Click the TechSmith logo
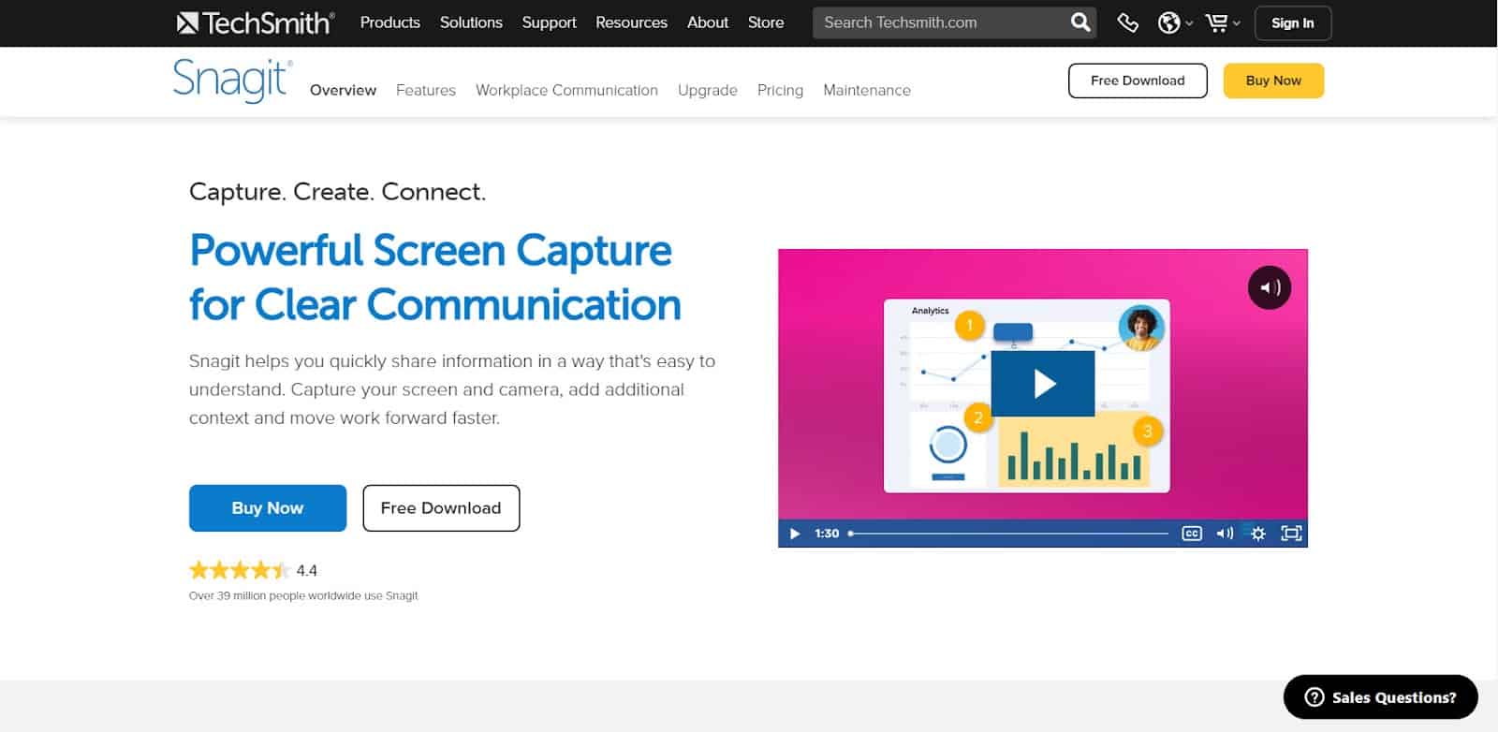The width and height of the screenshot is (1498, 732). 256,22
